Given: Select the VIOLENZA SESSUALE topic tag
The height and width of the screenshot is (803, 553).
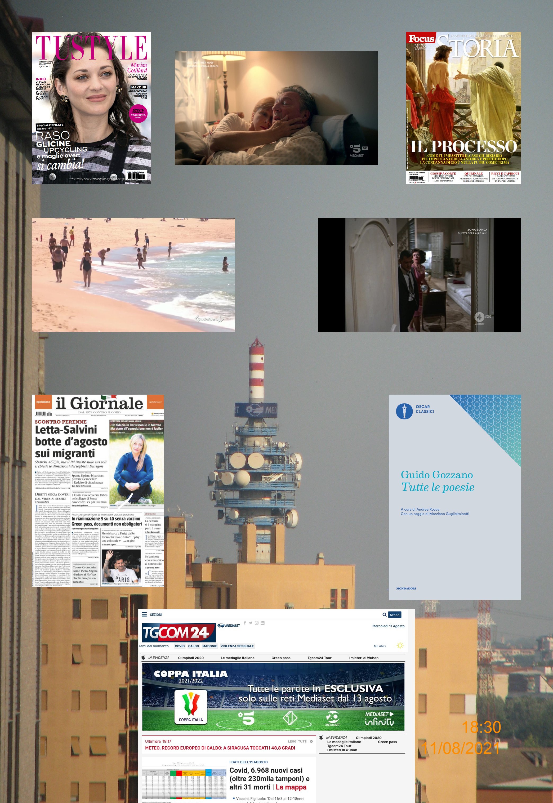Looking at the screenshot, I should tap(237, 646).
